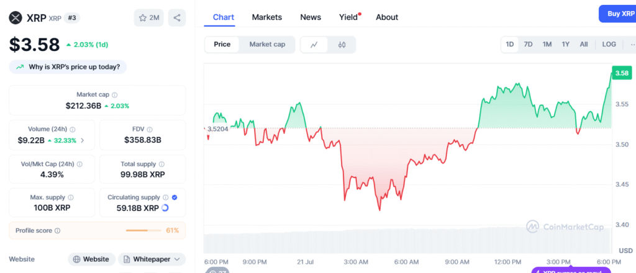Toggle chart to Market cap view
636x273 pixels.
coord(267,45)
